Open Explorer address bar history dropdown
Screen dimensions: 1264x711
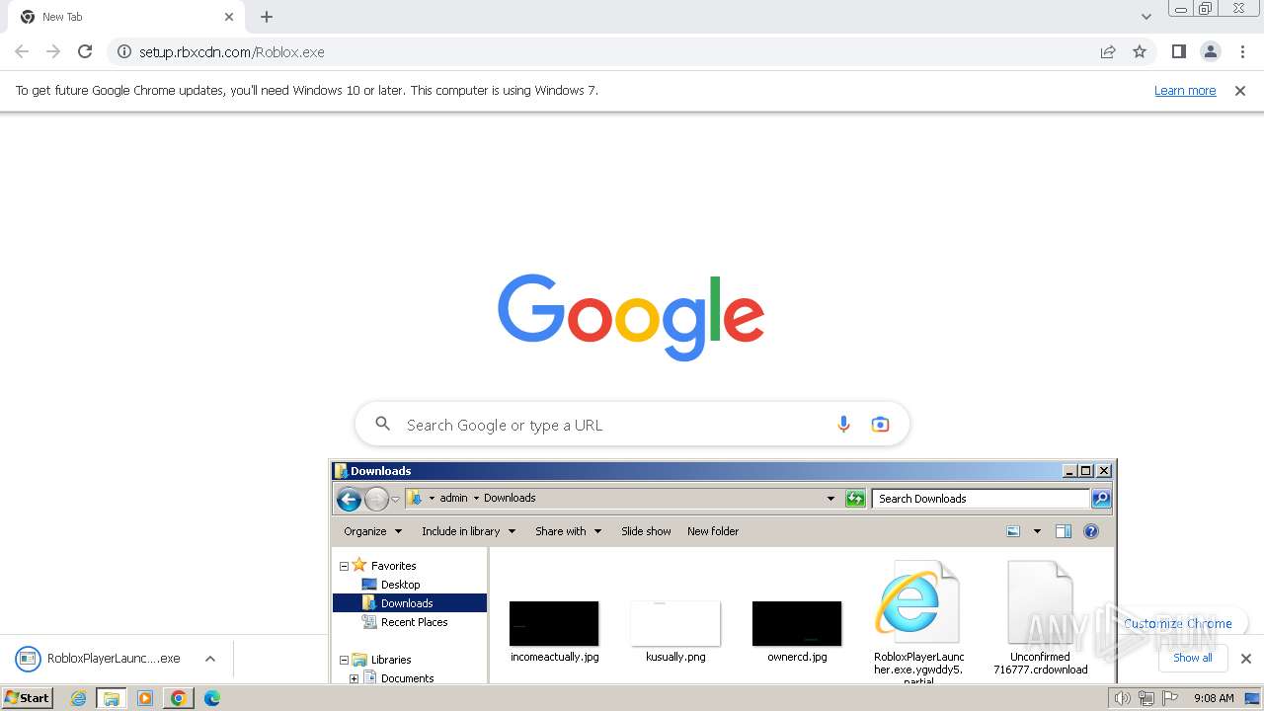coord(830,499)
